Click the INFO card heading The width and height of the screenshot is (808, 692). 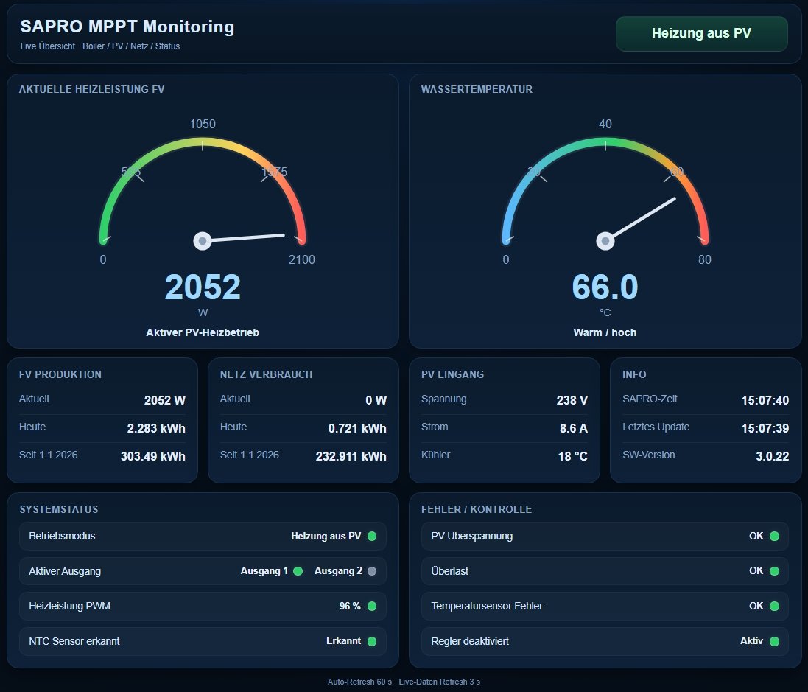634,375
